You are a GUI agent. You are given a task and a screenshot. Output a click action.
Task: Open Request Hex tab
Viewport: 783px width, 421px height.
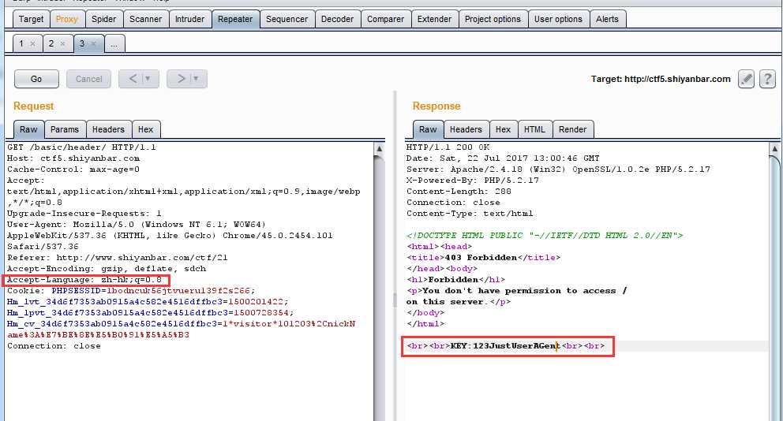pos(146,129)
